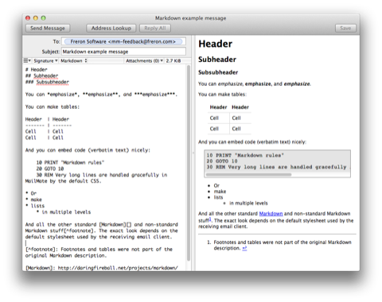Click the '# Header' line in editor

37,69
